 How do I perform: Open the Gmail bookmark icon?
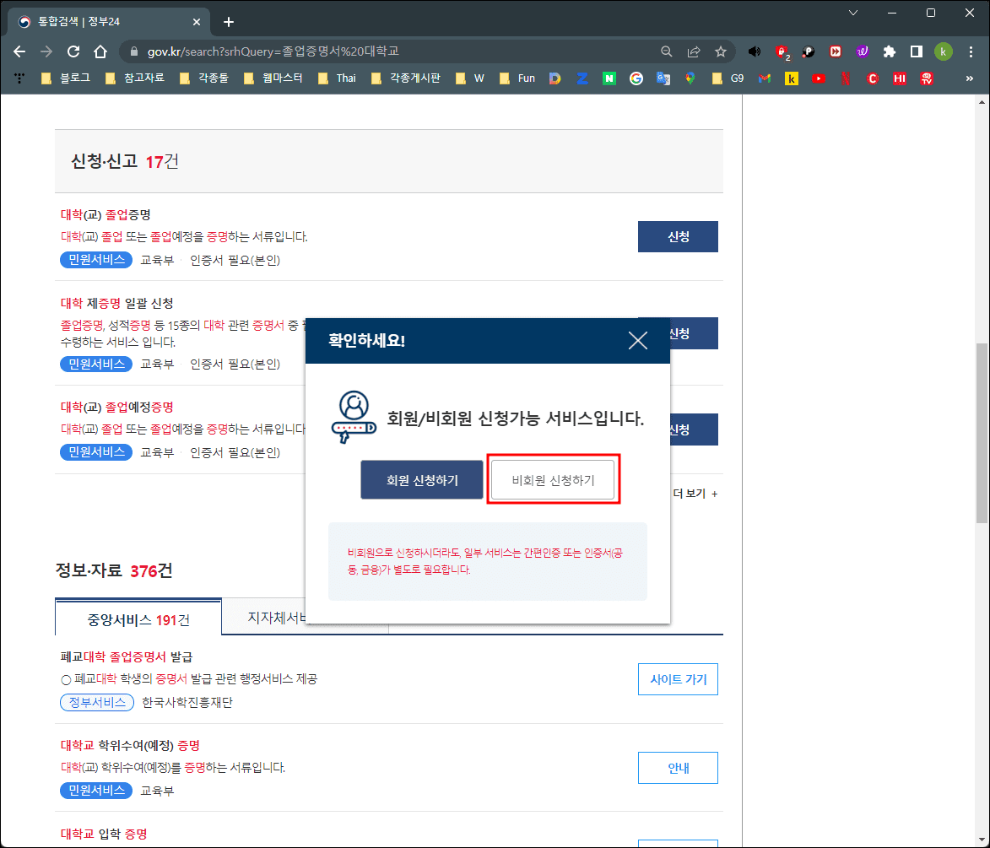tap(764, 78)
